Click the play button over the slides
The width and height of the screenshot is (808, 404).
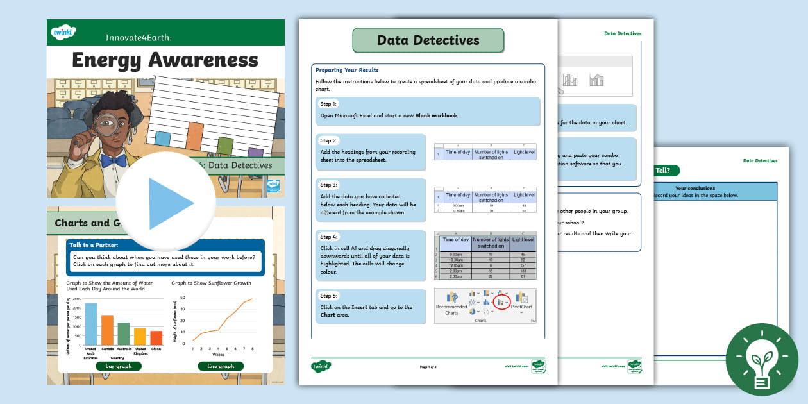click(x=165, y=203)
